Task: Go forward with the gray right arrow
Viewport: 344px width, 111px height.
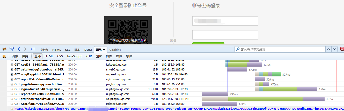Action: point(25,49)
